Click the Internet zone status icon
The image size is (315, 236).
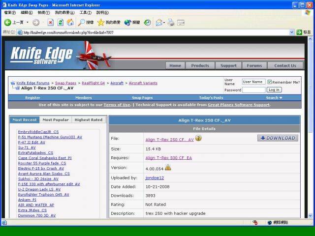tap(270, 222)
